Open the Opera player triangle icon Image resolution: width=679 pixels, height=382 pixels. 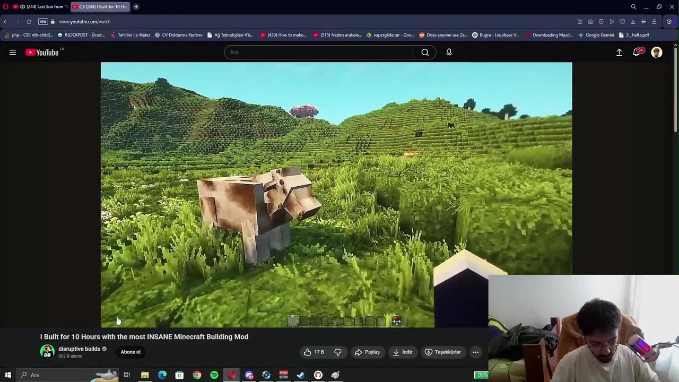[x=612, y=22]
